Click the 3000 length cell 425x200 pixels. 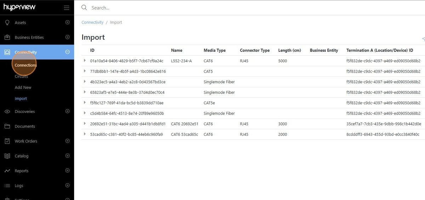[283, 124]
